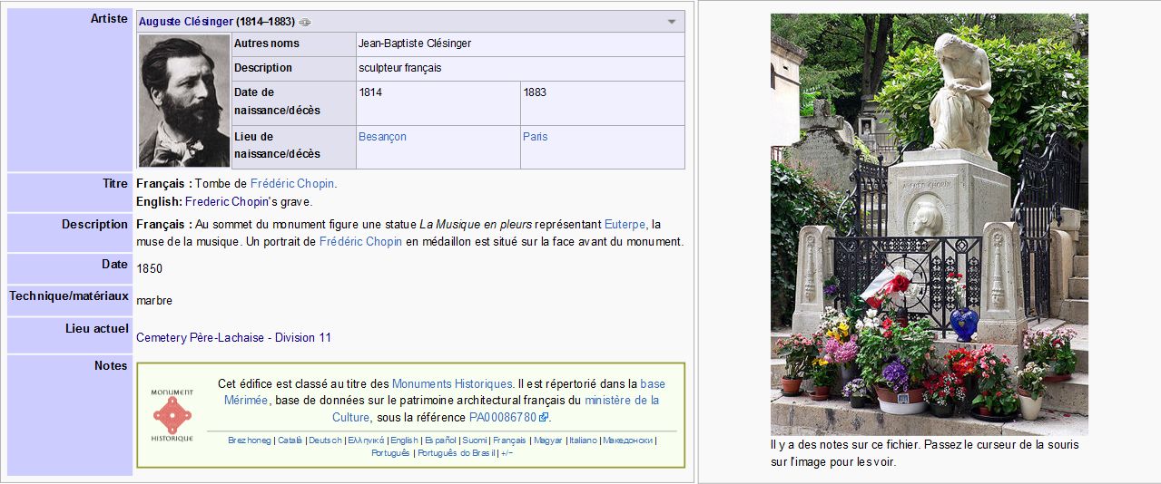Open the Chopin grave photograph
This screenshot has height=484, width=1161.
(929, 224)
